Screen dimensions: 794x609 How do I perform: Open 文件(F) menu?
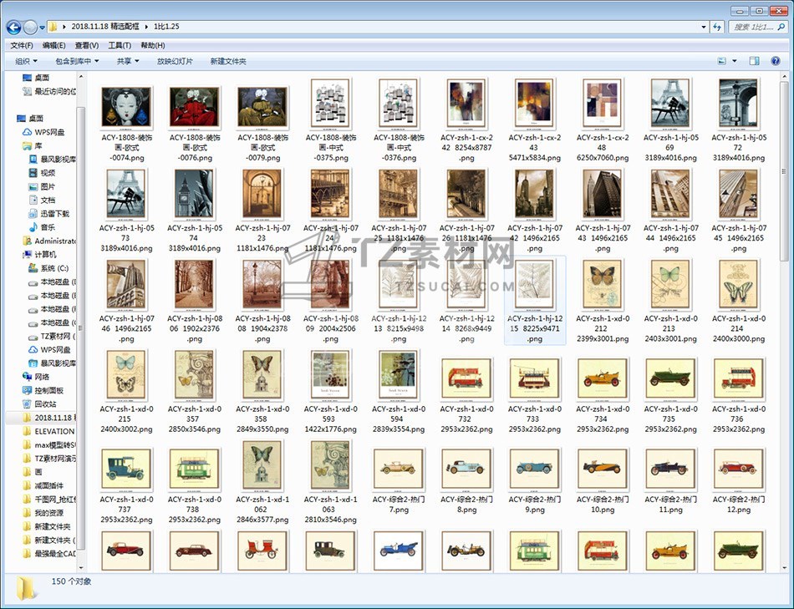click(22, 46)
